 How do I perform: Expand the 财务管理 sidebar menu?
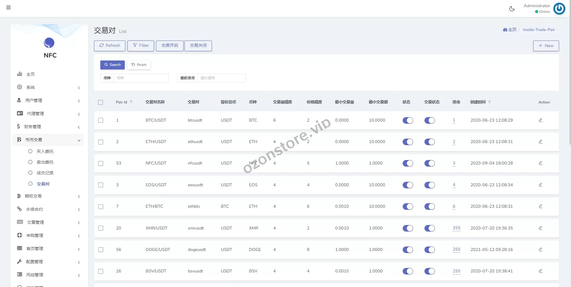[48, 127]
